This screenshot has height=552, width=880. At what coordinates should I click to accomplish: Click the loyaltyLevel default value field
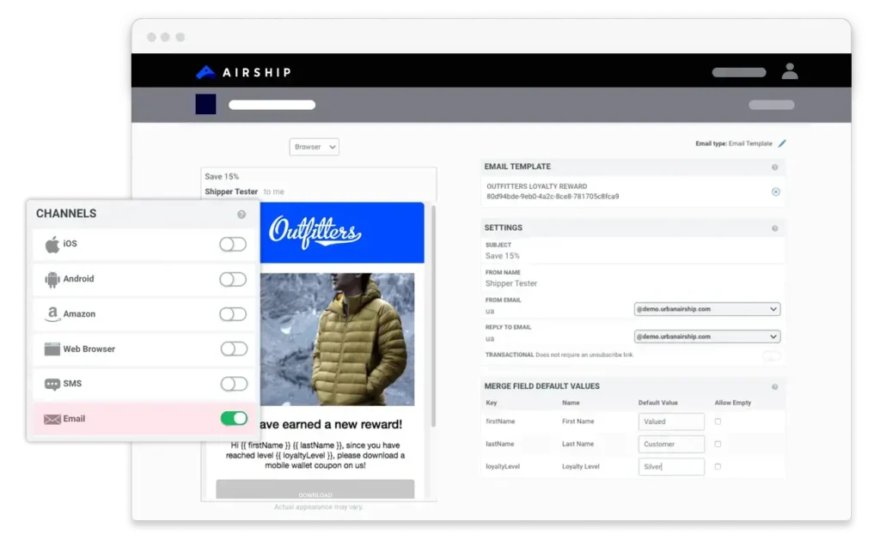point(671,467)
